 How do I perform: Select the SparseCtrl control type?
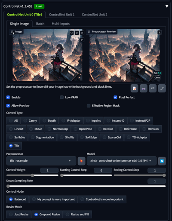(x=112, y=137)
